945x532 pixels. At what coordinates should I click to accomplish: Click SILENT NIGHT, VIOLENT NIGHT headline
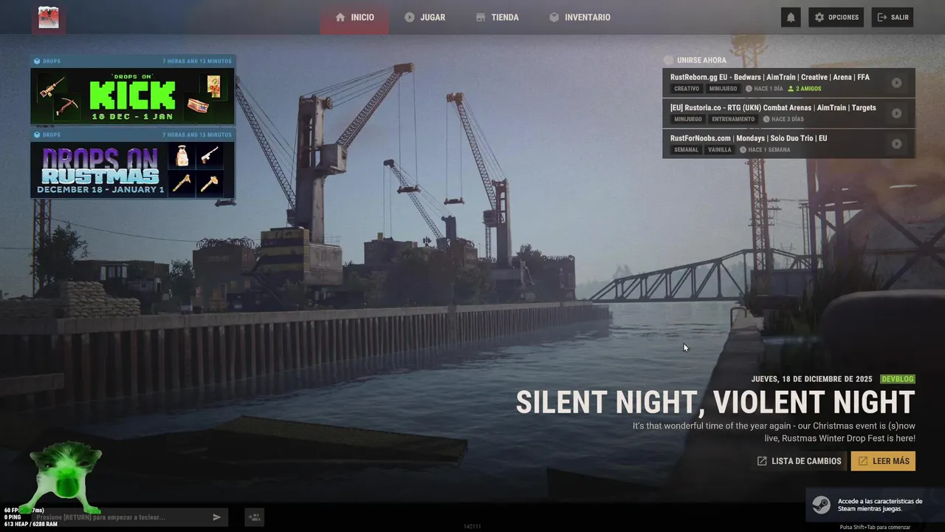coord(715,403)
